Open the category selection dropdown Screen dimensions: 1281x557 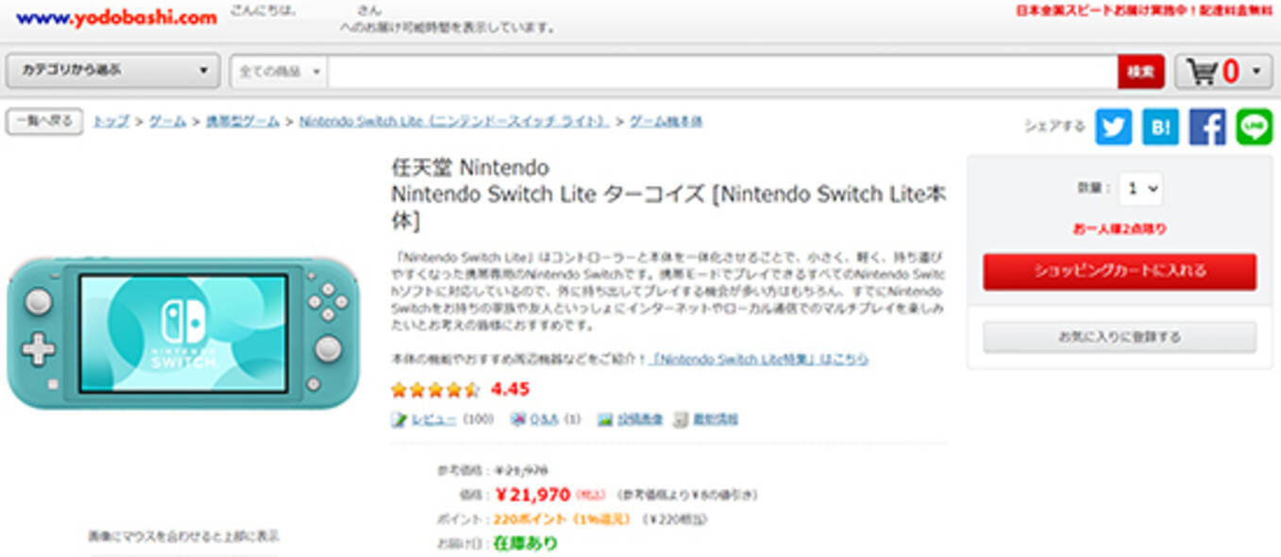[x=113, y=71]
